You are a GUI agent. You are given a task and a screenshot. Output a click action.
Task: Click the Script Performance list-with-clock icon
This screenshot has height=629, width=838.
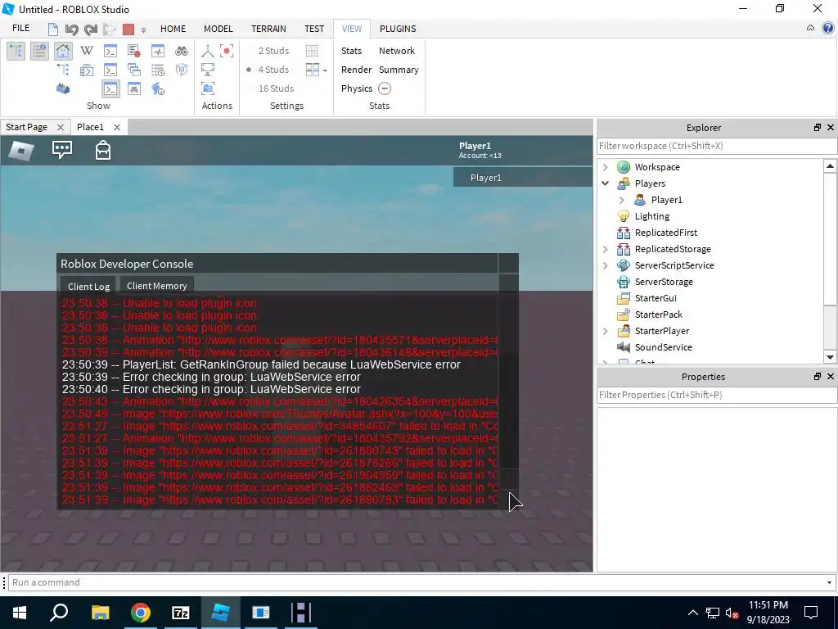[158, 70]
